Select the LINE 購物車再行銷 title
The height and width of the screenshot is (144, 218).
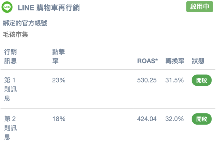pyautogui.click(x=49, y=8)
